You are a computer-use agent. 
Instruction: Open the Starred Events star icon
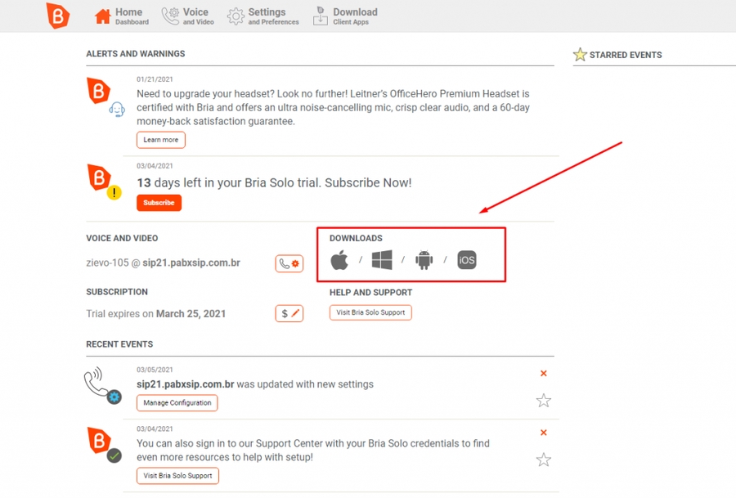[x=580, y=55]
